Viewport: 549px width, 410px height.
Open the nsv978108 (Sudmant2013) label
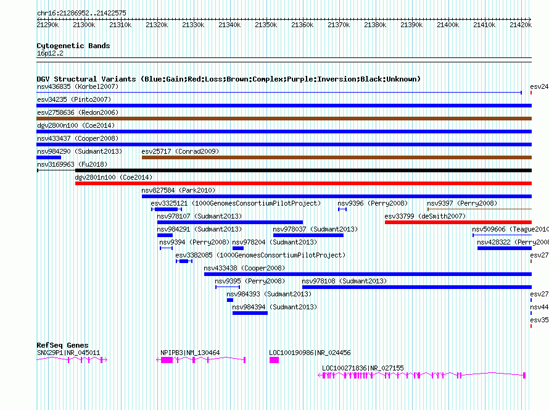[x=344, y=281]
